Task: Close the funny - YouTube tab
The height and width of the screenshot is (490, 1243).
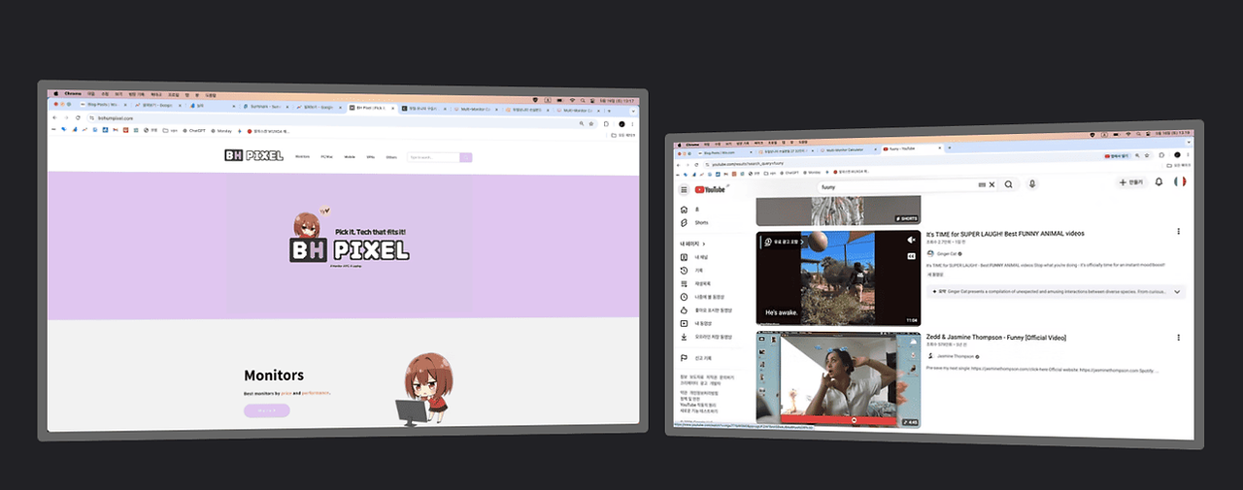Action: click(x=938, y=148)
